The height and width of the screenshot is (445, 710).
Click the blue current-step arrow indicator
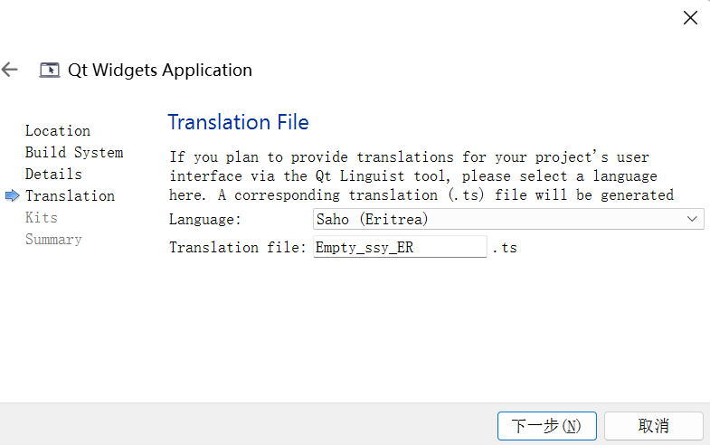pos(13,195)
